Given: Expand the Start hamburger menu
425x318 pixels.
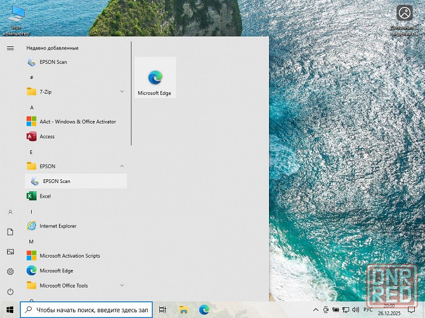Looking at the screenshot, I should tap(10, 48).
